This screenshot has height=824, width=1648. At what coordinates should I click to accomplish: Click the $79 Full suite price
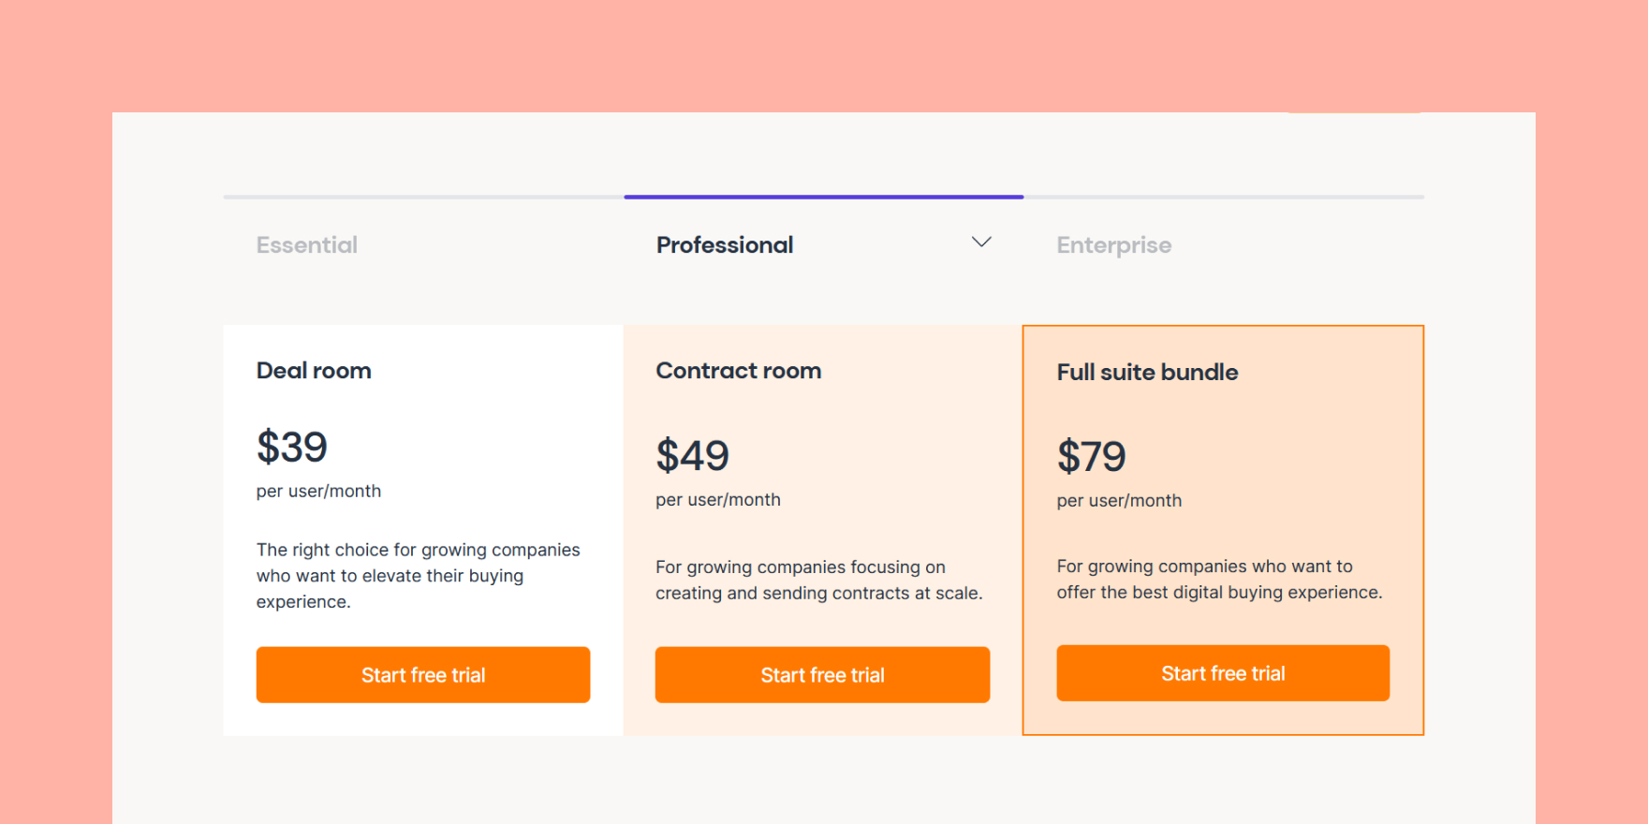point(1092,456)
